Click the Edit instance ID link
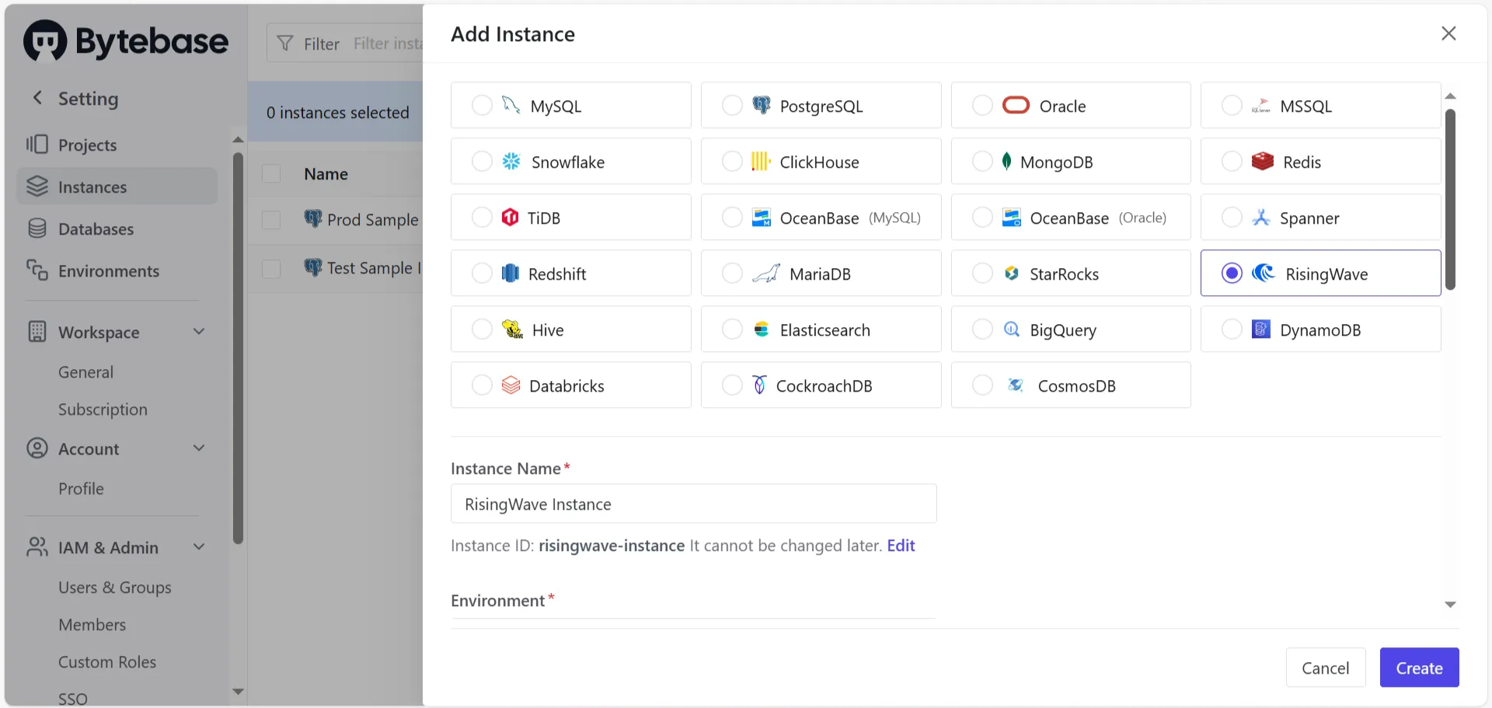Viewport: 1492px width, 708px height. pyautogui.click(x=901, y=546)
